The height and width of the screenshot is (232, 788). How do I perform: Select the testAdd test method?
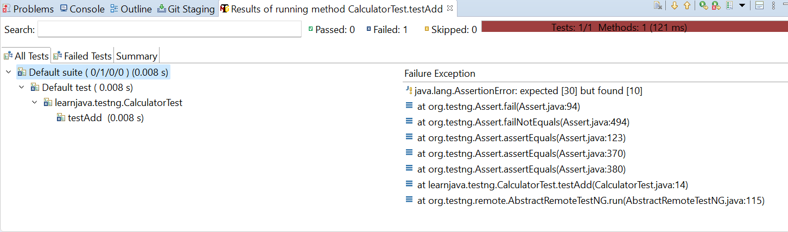85,118
